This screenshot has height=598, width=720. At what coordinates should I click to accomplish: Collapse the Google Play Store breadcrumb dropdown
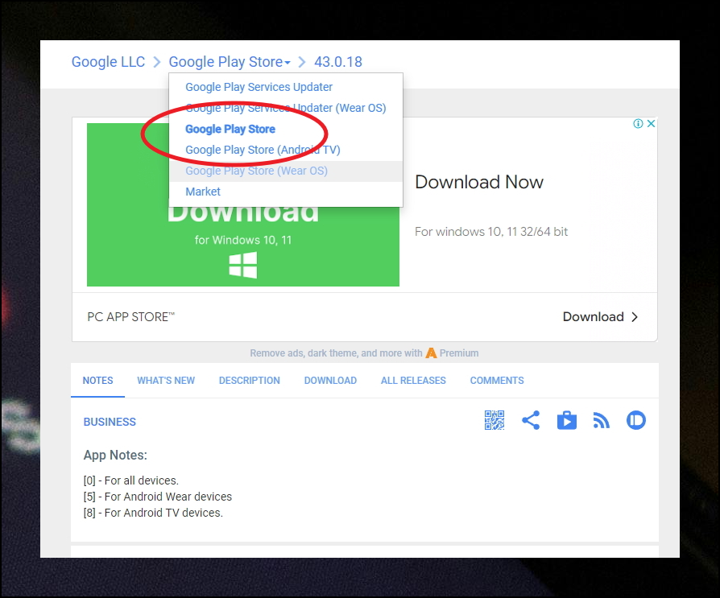pos(230,61)
